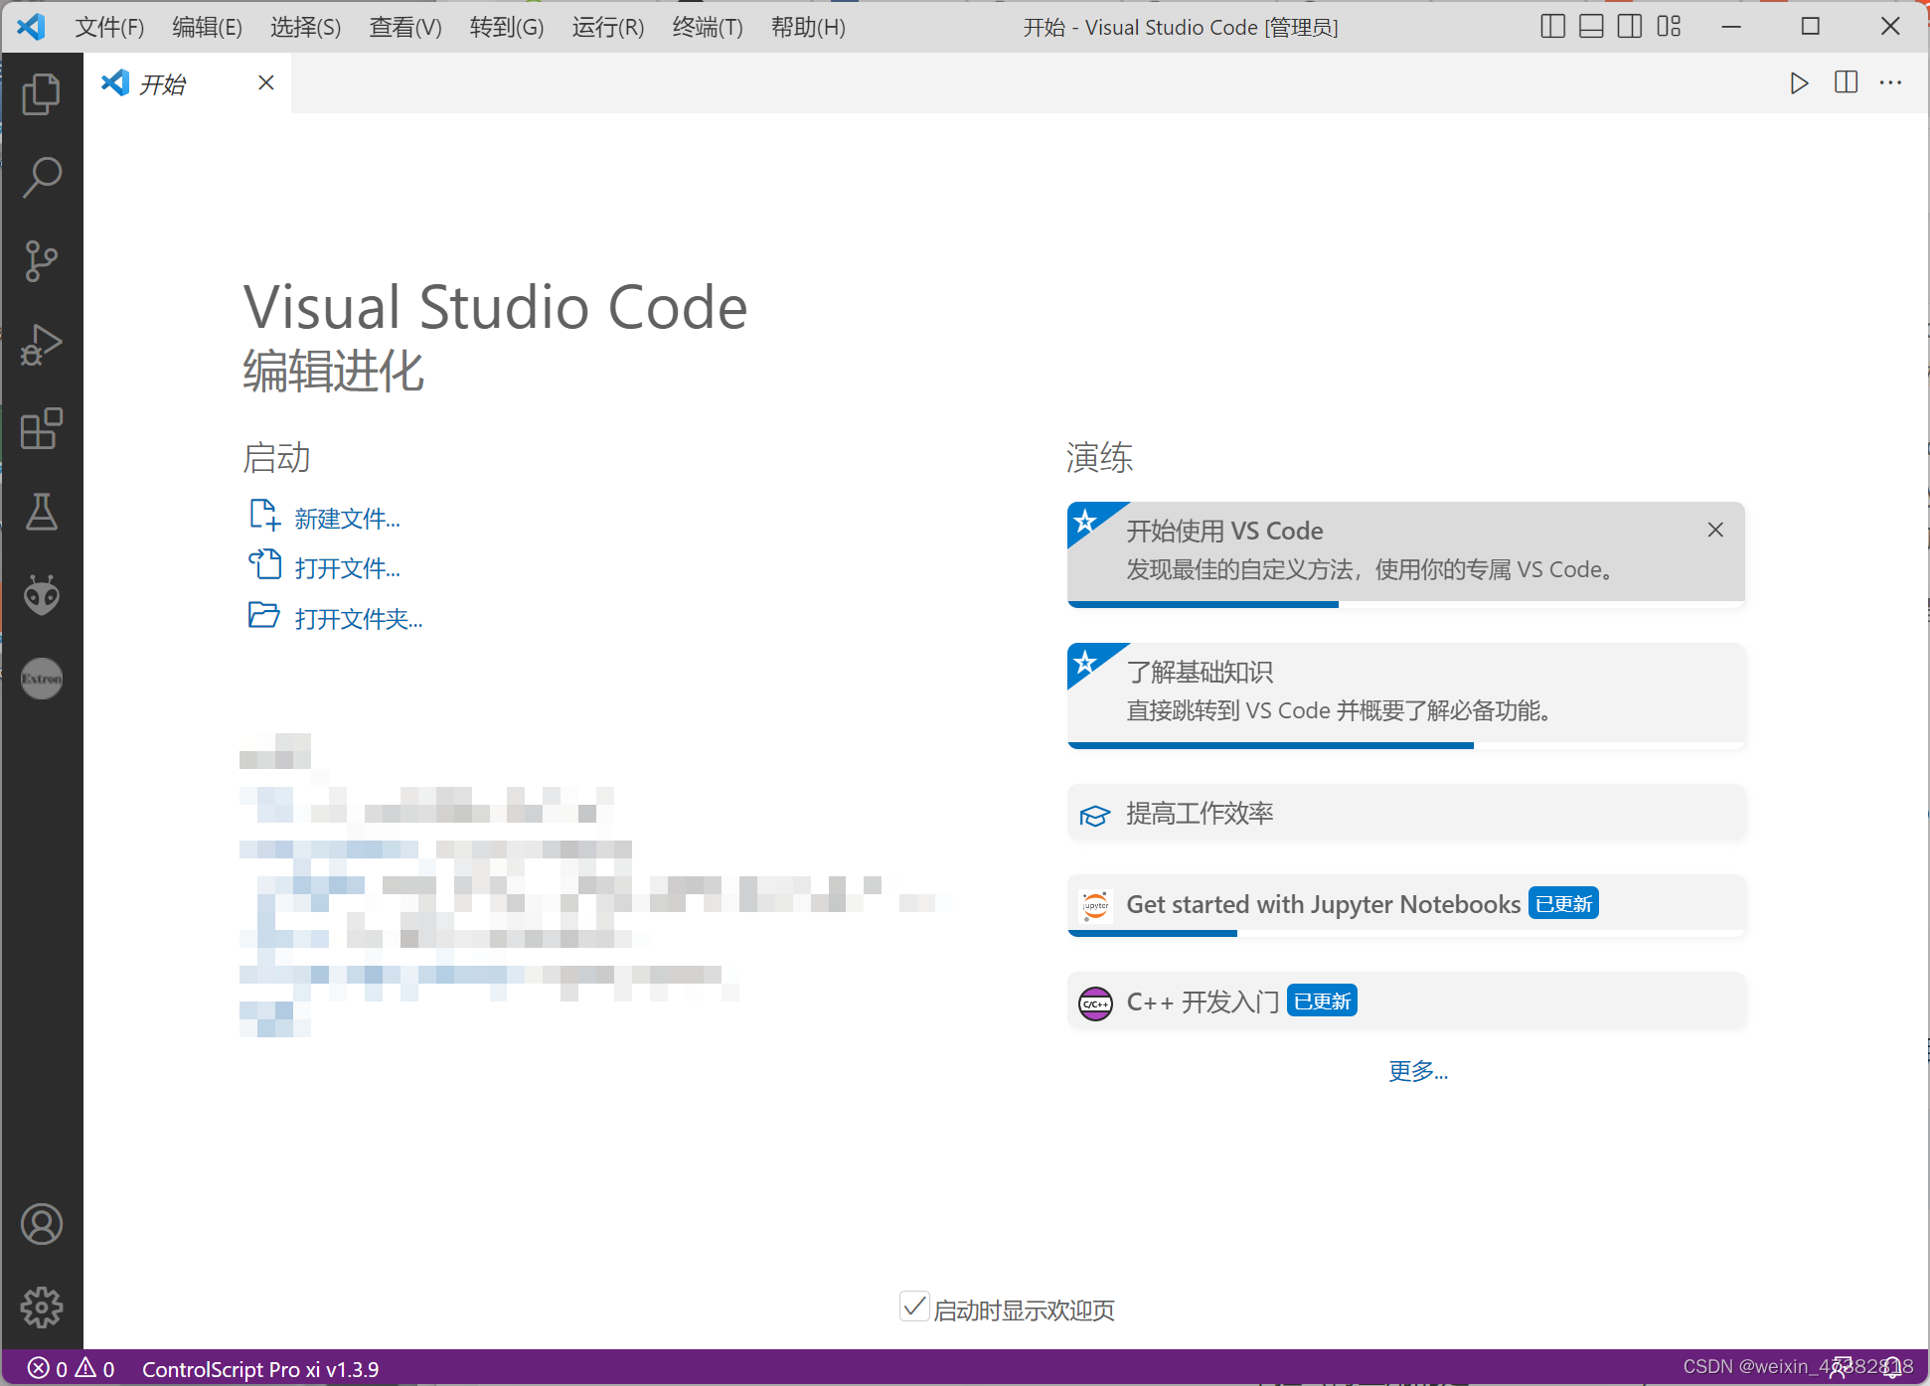Click the 打开文件夹... link

(358, 619)
